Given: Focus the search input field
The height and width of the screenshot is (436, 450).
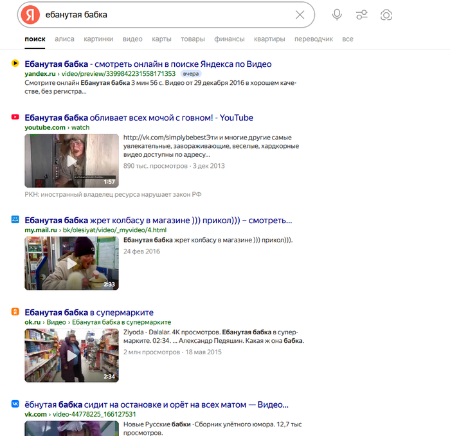Looking at the screenshot, I should pyautogui.click(x=166, y=15).
